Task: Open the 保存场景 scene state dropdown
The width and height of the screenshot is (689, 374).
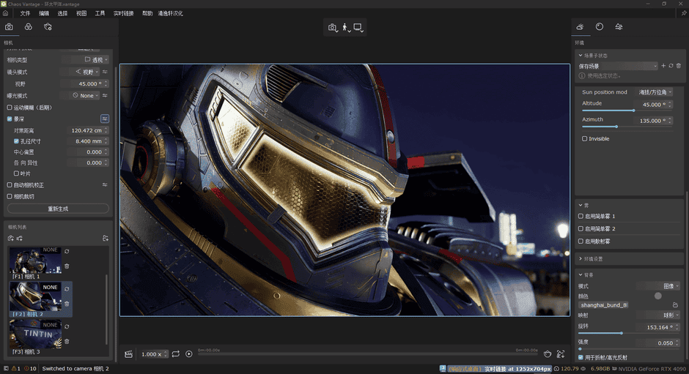Action: pos(618,67)
